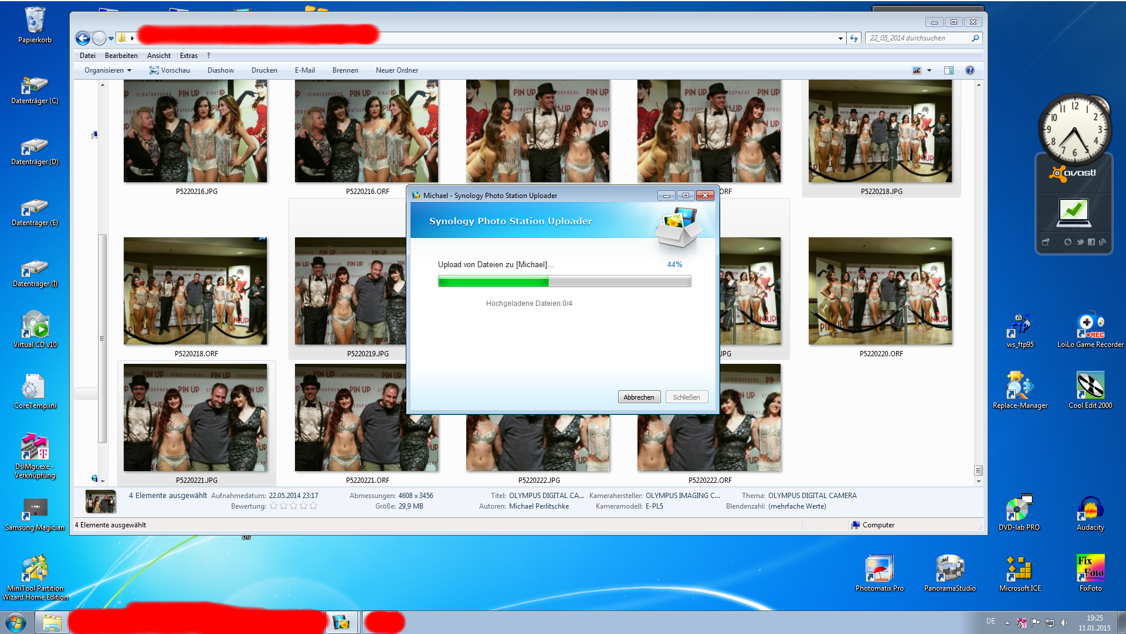Click refresh button beside address bar
Viewport: 1126px width, 634px height.
[854, 39]
